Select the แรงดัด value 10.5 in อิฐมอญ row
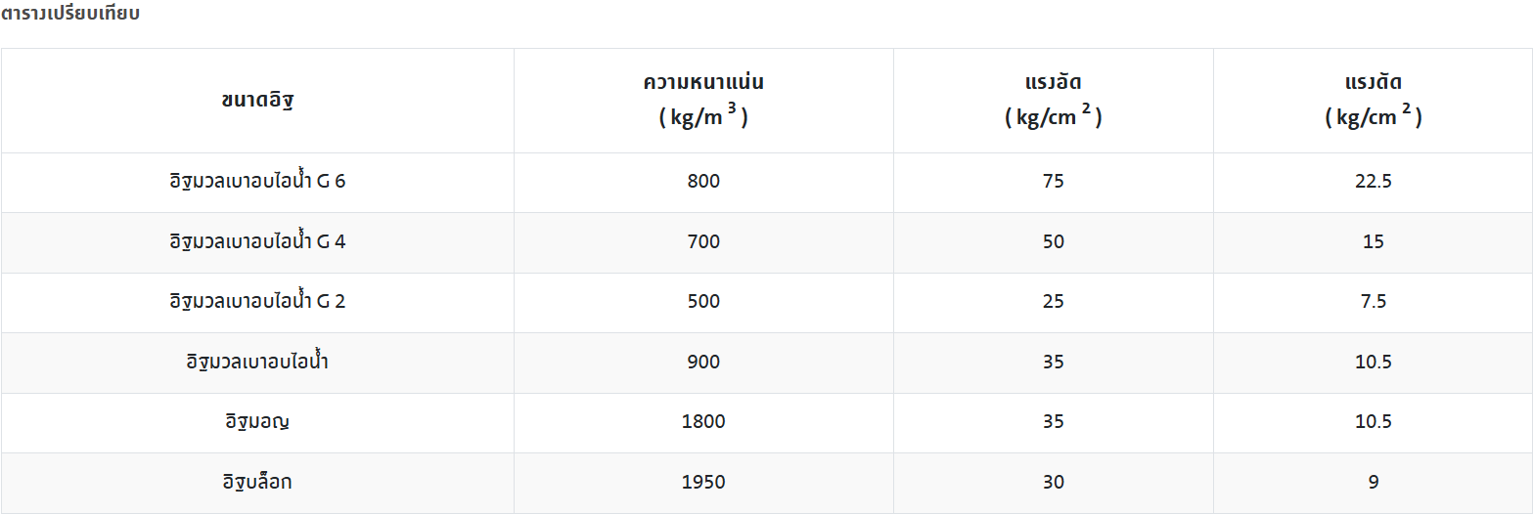 [1374, 422]
